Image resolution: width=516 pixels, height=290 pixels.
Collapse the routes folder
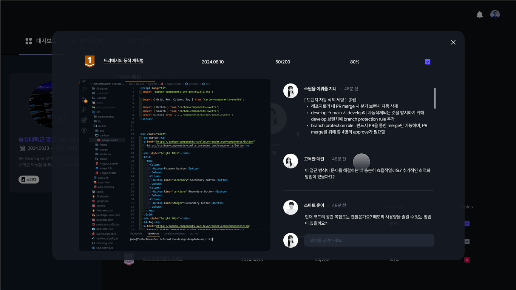point(101,126)
